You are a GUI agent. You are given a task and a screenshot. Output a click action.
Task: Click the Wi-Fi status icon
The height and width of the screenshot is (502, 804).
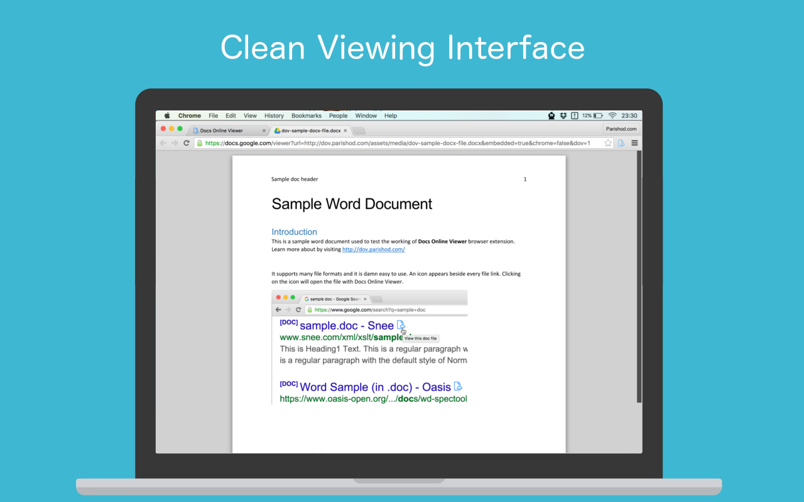pyautogui.click(x=612, y=115)
